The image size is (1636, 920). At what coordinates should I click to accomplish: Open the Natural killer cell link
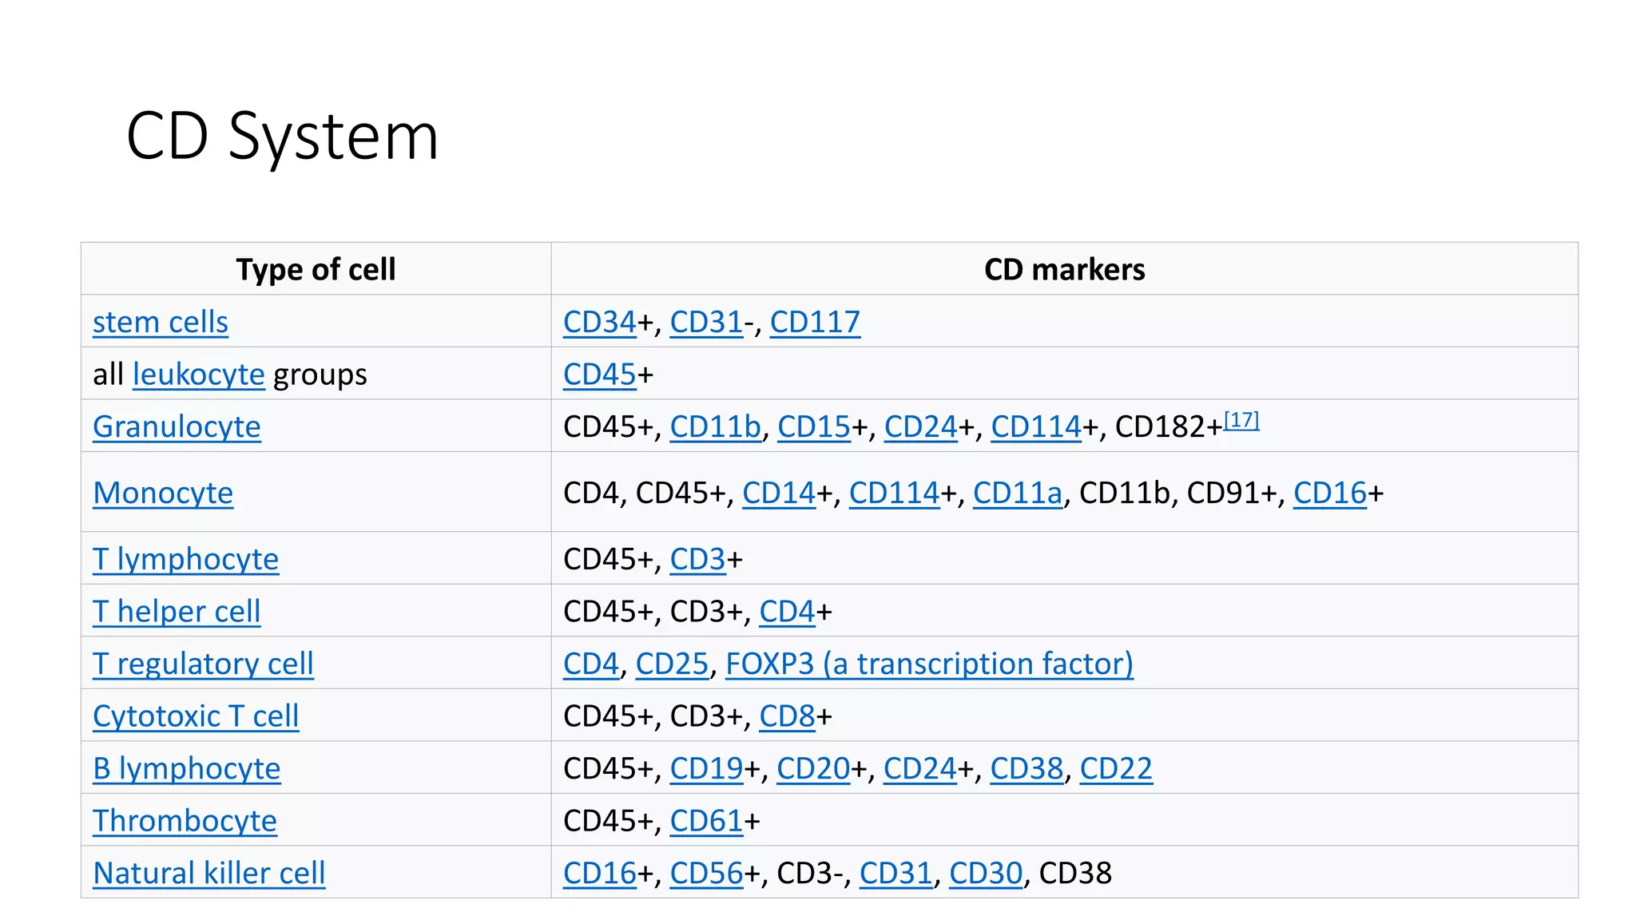[x=208, y=873]
